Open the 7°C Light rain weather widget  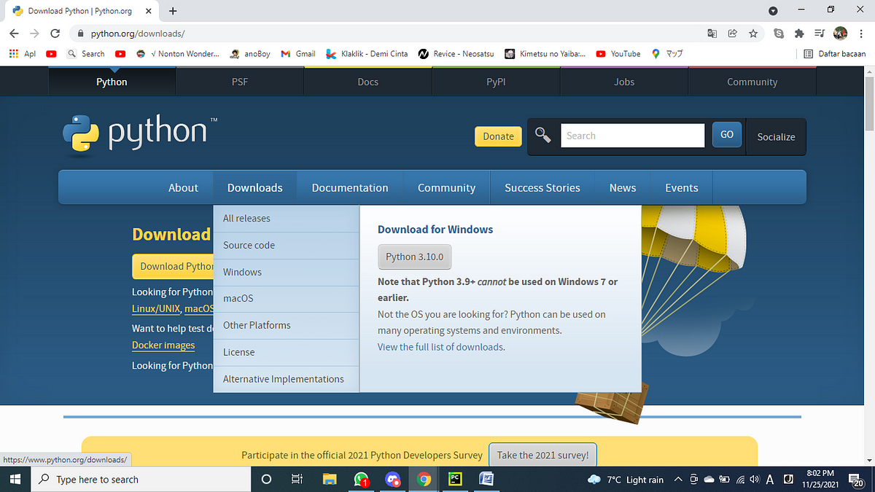[626, 480]
